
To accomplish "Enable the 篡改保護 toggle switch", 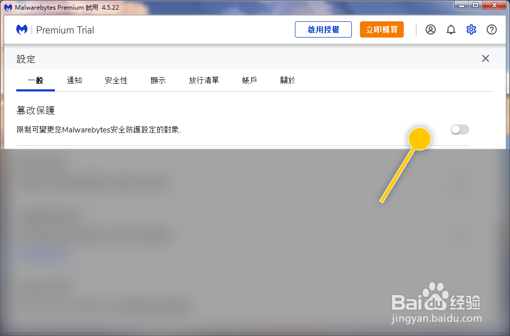I will pyautogui.click(x=460, y=129).
